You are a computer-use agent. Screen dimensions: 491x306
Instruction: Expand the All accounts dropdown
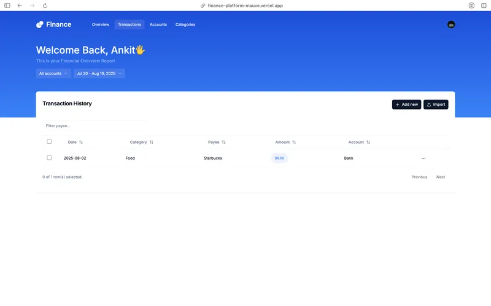coord(53,73)
